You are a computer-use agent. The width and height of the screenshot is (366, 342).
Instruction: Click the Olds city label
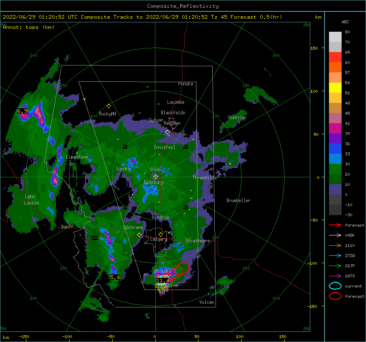[155, 170]
